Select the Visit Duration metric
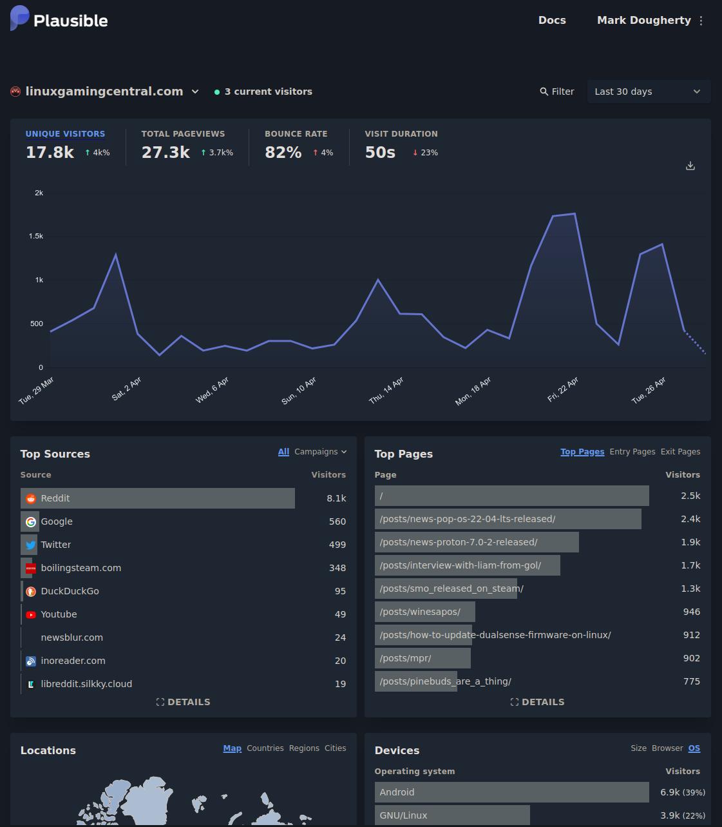Viewport: 722px width, 827px height. pyautogui.click(x=401, y=144)
